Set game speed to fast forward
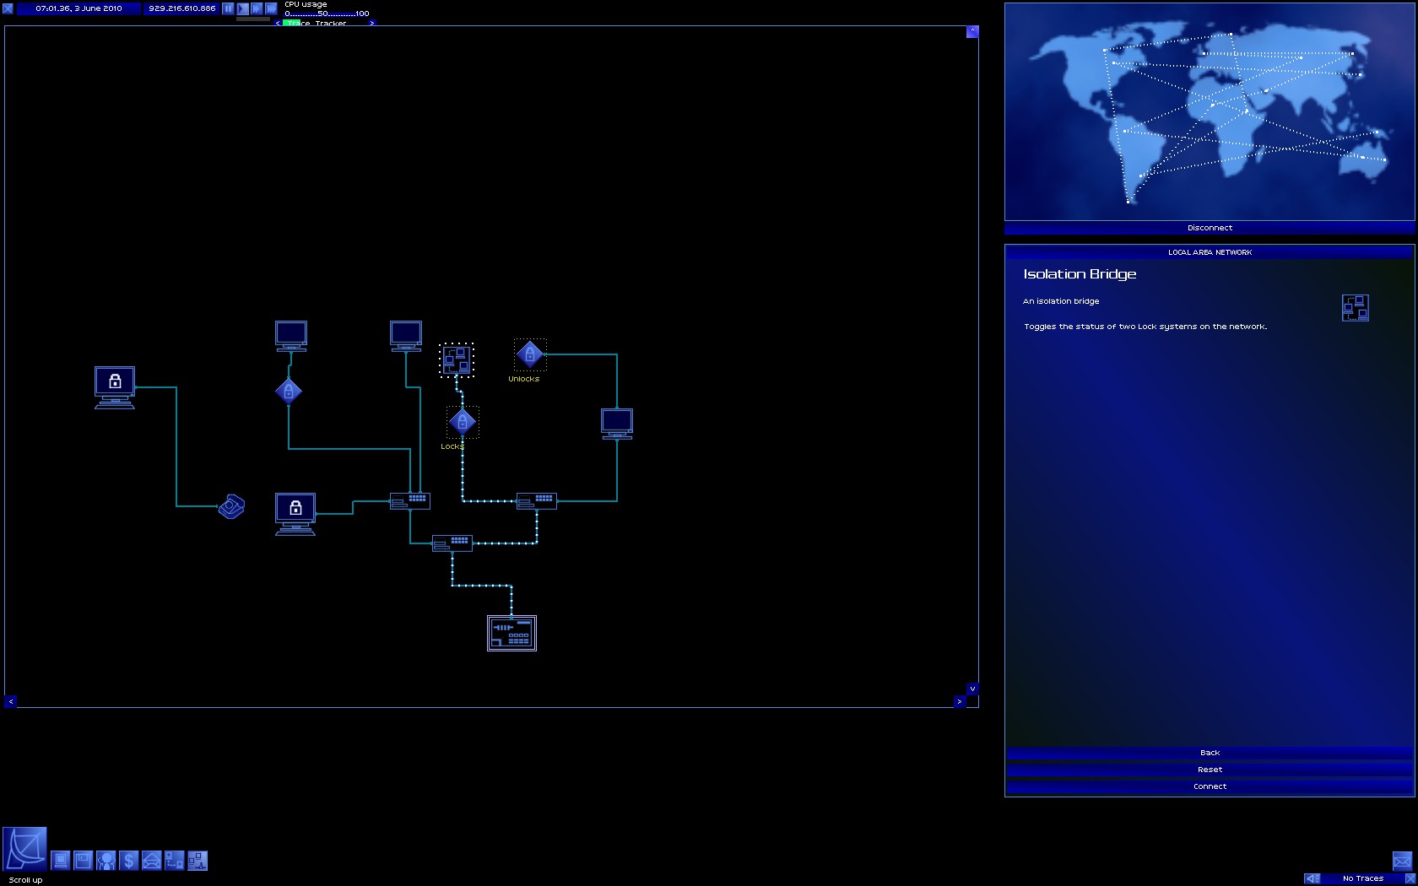 click(257, 8)
